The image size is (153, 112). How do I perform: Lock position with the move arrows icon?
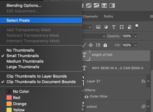click(91, 45)
